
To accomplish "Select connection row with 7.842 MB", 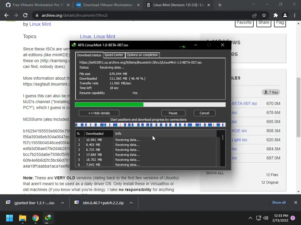I will pyautogui.click(x=146, y=165).
